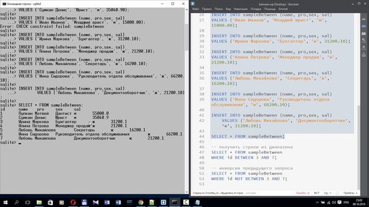This screenshot has width=369, height=207.
Task: Launch Opera browser from taskbar
Action: pyautogui.click(x=73, y=202)
